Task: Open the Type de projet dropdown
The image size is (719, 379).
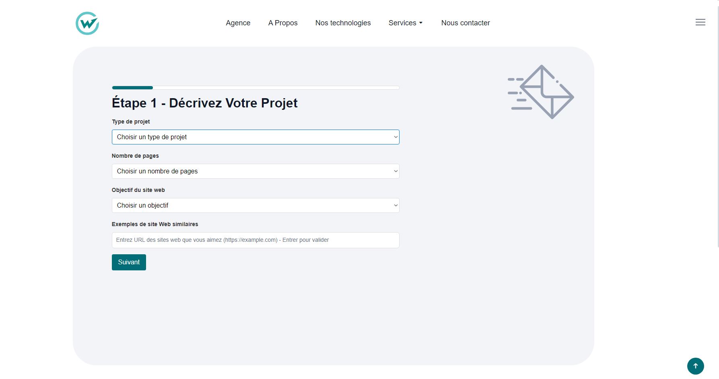Action: point(255,137)
